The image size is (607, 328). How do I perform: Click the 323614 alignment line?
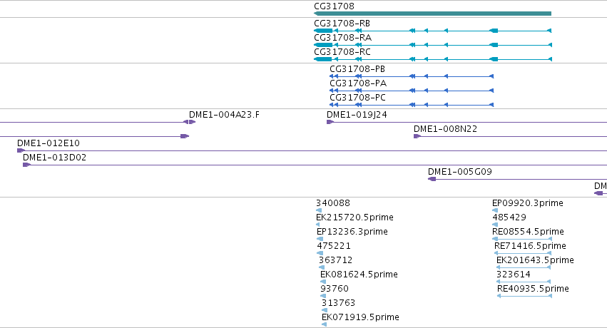[524, 282]
